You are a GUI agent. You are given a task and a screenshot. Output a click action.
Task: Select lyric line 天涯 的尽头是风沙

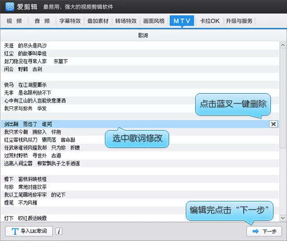pos(140,46)
